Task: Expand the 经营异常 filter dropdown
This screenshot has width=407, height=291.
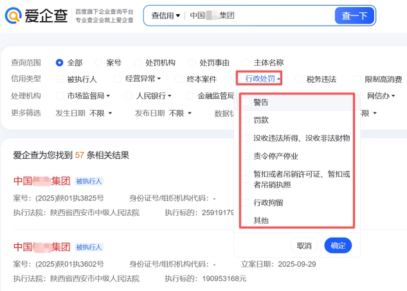Action: [143, 79]
